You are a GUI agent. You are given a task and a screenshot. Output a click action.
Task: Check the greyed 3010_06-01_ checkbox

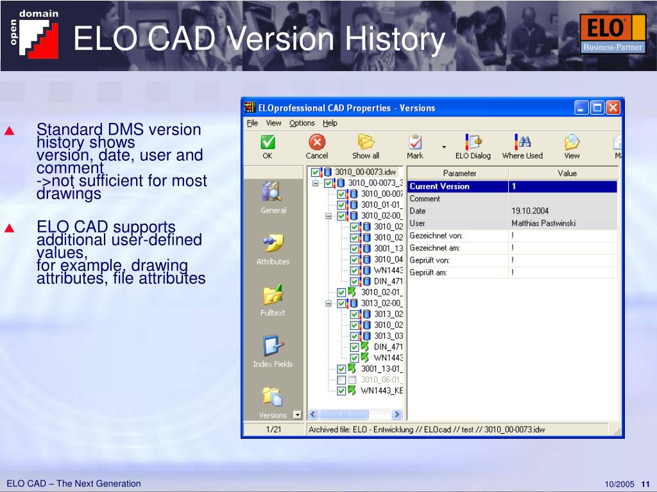click(341, 380)
